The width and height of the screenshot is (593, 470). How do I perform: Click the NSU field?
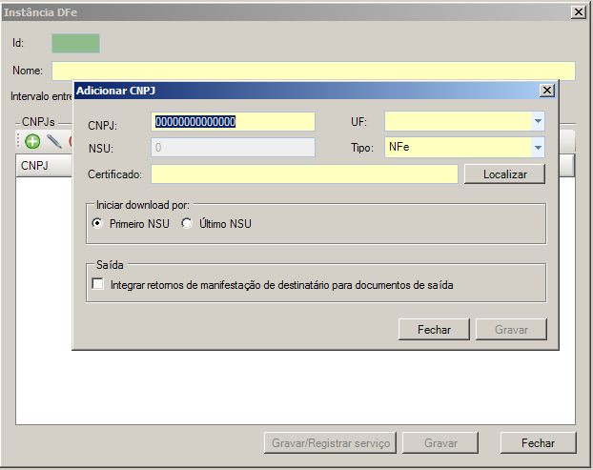click(233, 147)
